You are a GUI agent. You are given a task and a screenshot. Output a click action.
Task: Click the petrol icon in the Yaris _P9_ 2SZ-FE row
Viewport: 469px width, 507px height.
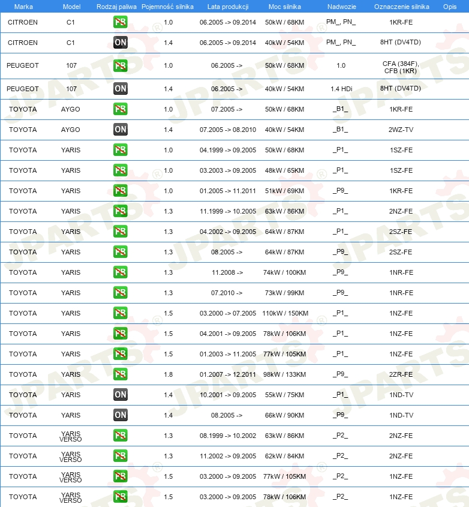[x=120, y=251]
